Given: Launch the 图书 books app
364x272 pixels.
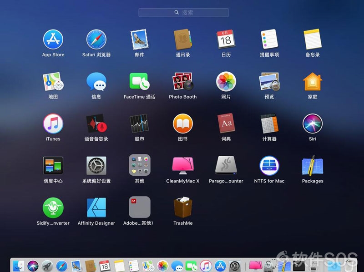Looking at the screenshot, I should click(x=183, y=124).
